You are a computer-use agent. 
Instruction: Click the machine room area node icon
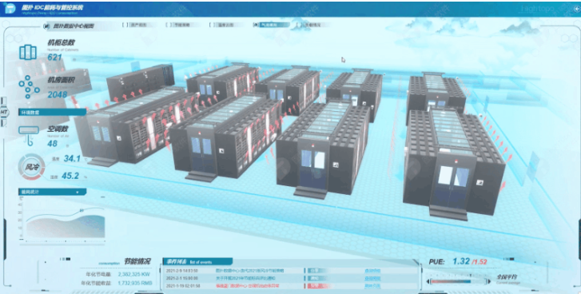tap(29, 86)
